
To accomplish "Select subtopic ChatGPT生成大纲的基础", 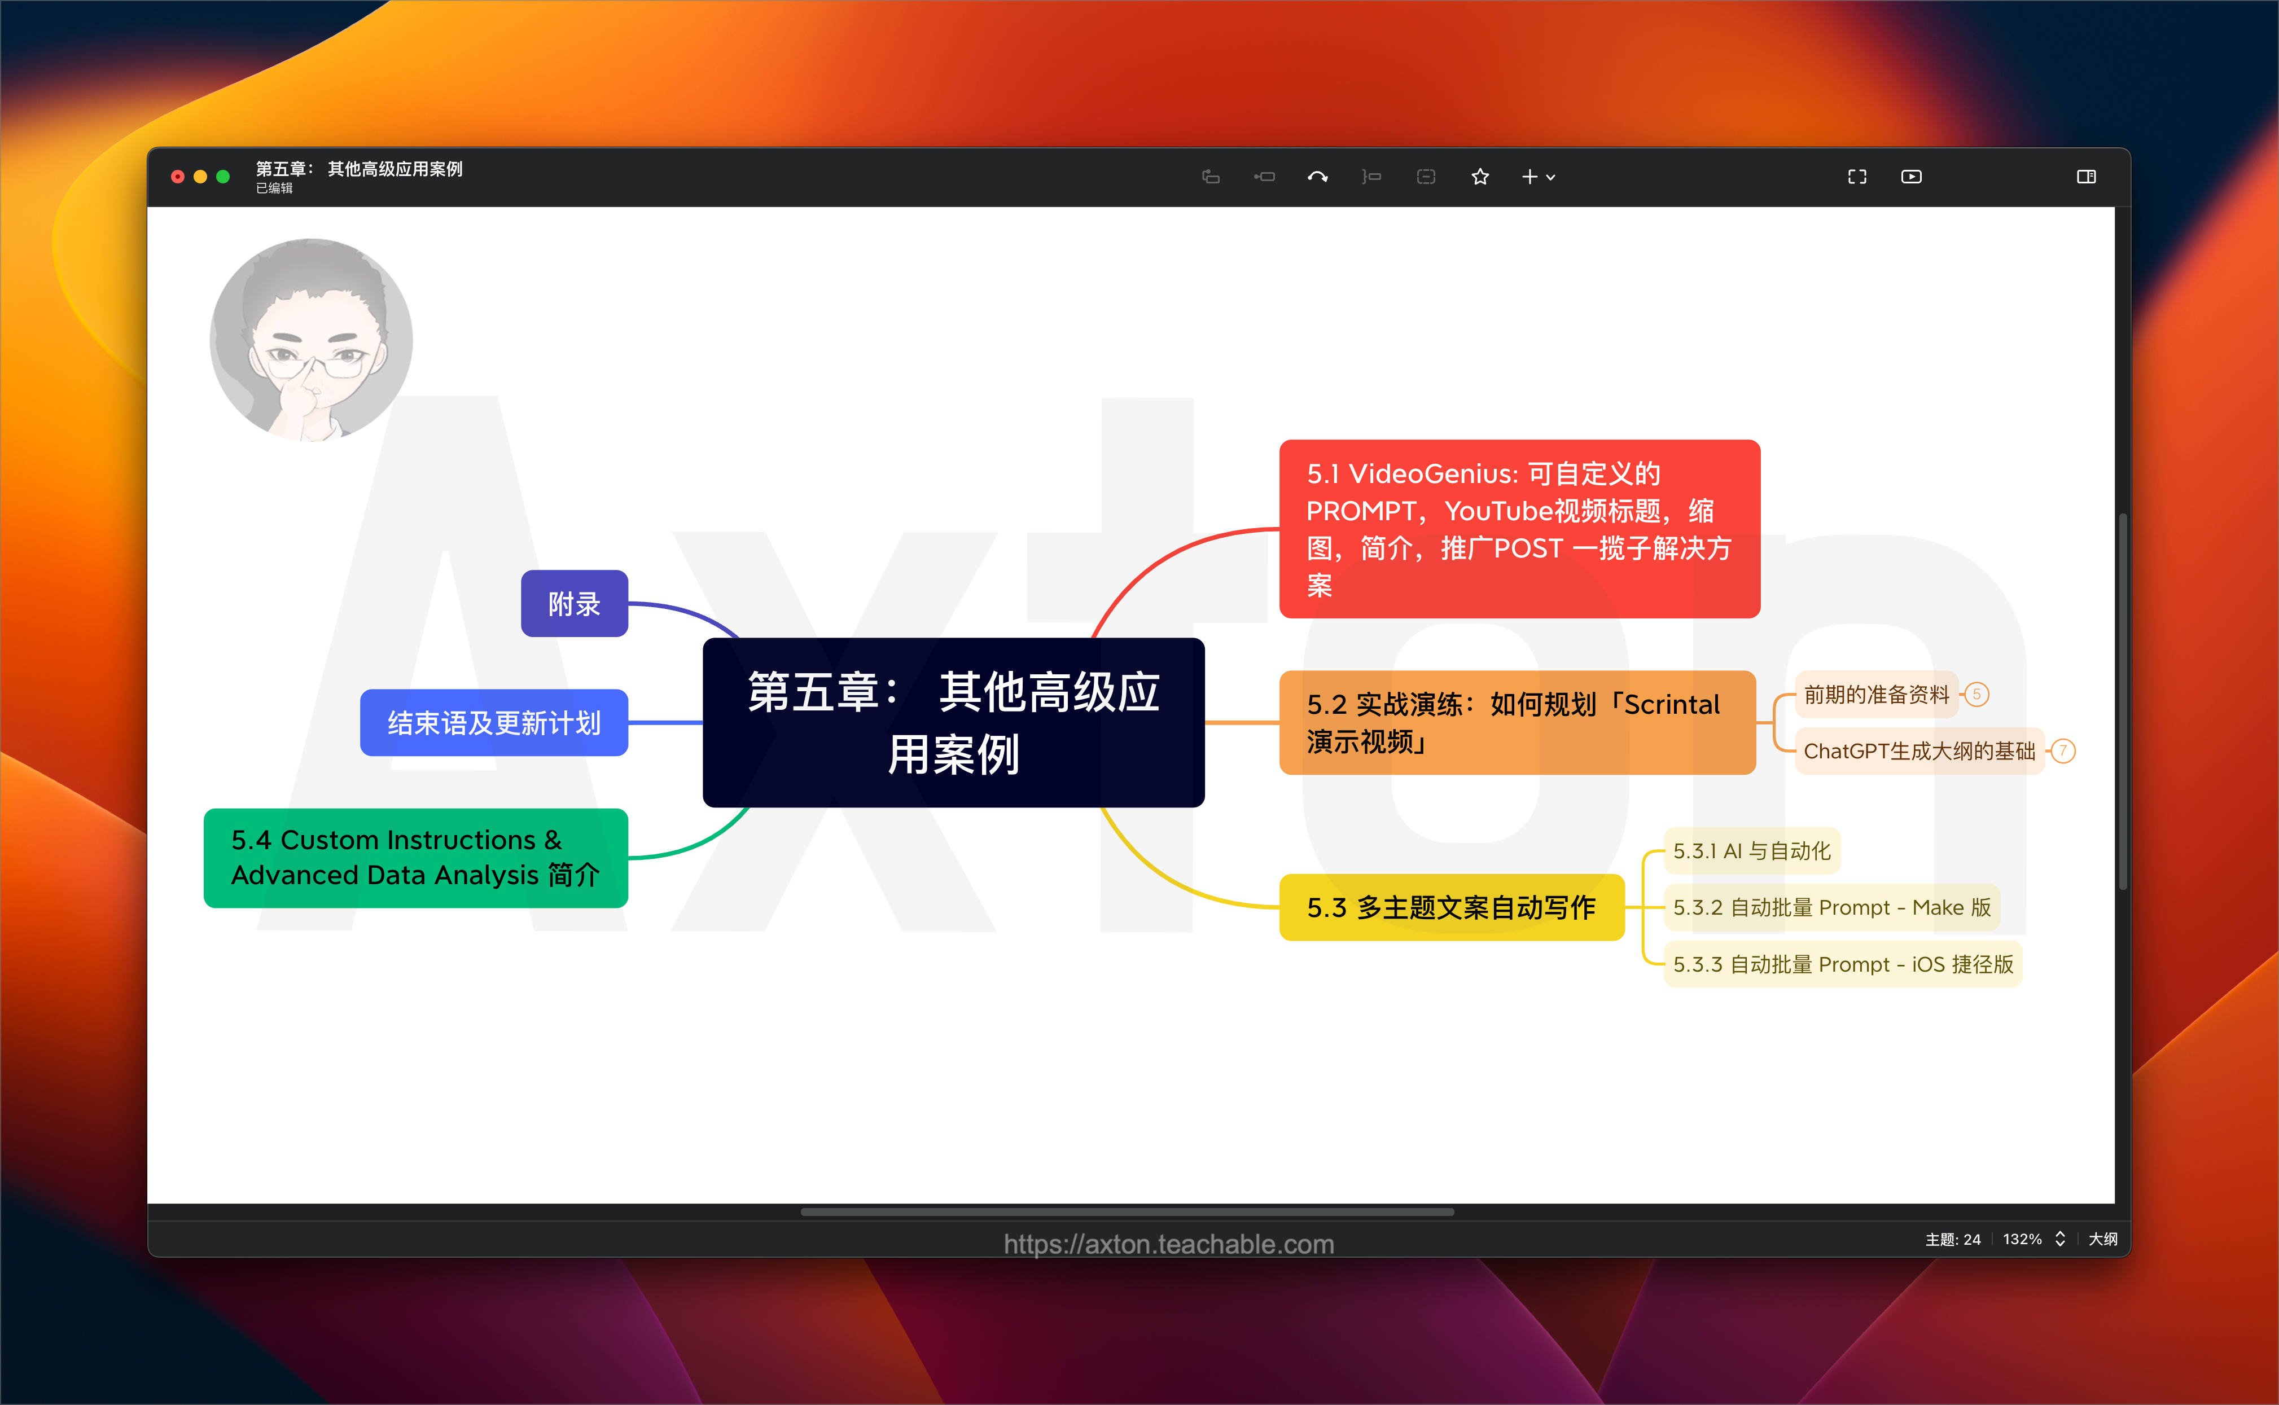I will pyautogui.click(x=1919, y=751).
